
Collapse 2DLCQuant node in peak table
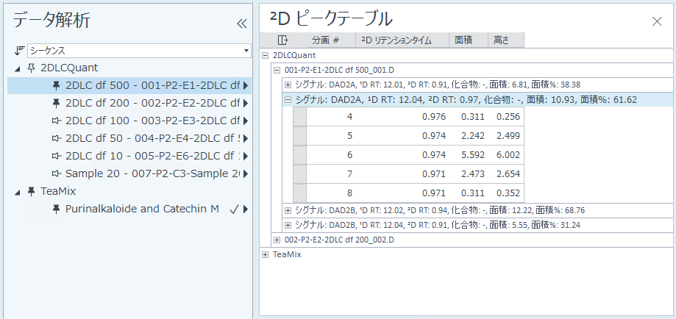pos(266,55)
